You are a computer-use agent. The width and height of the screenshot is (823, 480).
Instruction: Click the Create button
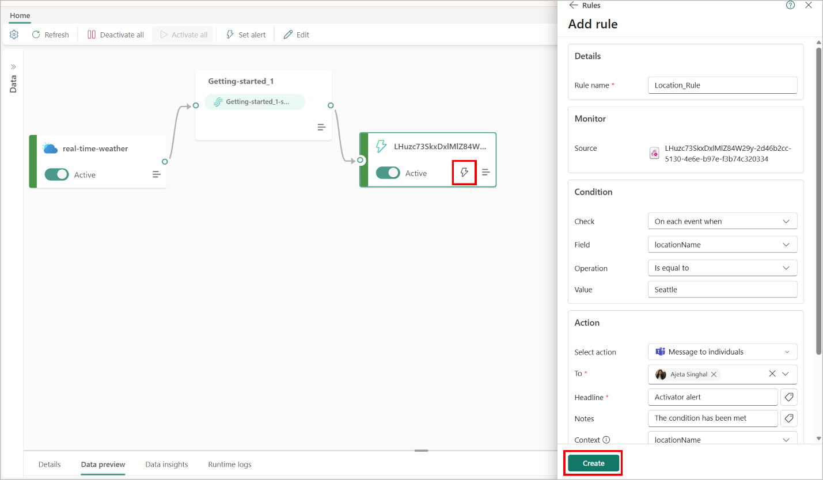(x=593, y=463)
